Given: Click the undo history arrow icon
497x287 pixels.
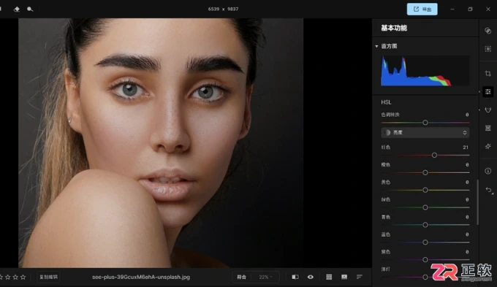Looking at the screenshot, I should (488, 190).
